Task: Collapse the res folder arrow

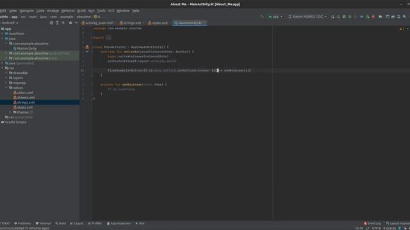Action: click(3, 68)
